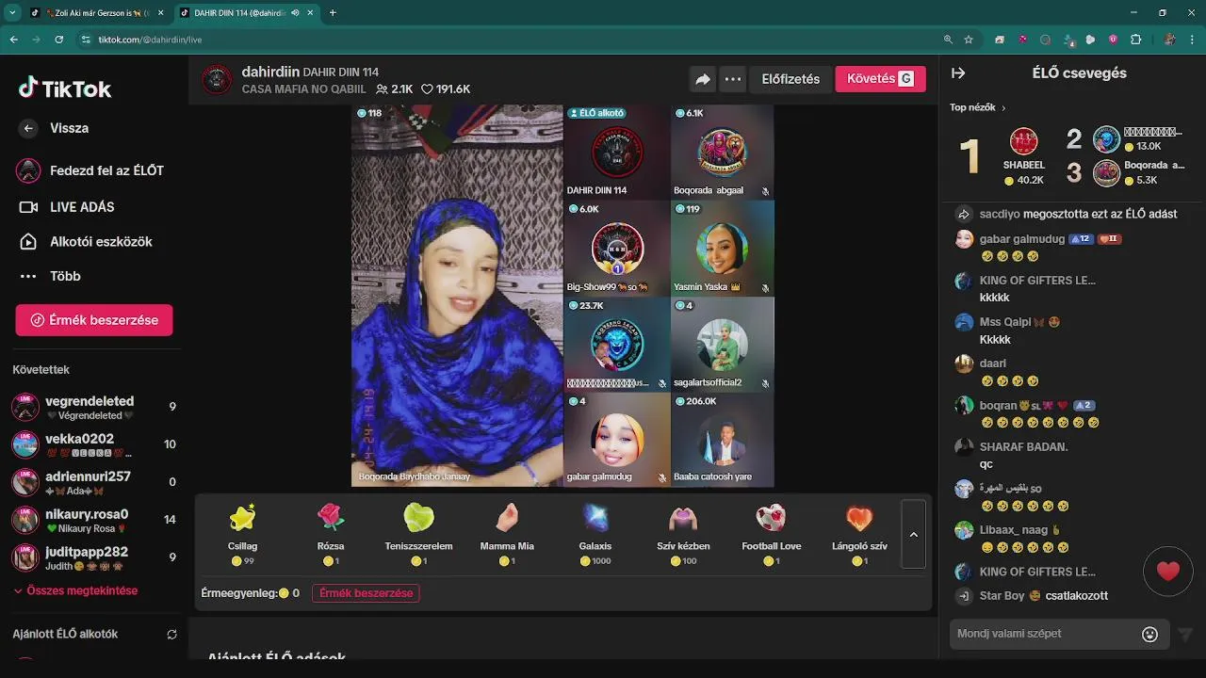
Task: Tap the red heart like button
Action: (x=1168, y=571)
